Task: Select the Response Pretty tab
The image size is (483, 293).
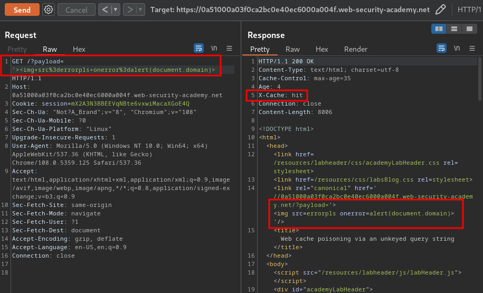Action: tap(260, 49)
